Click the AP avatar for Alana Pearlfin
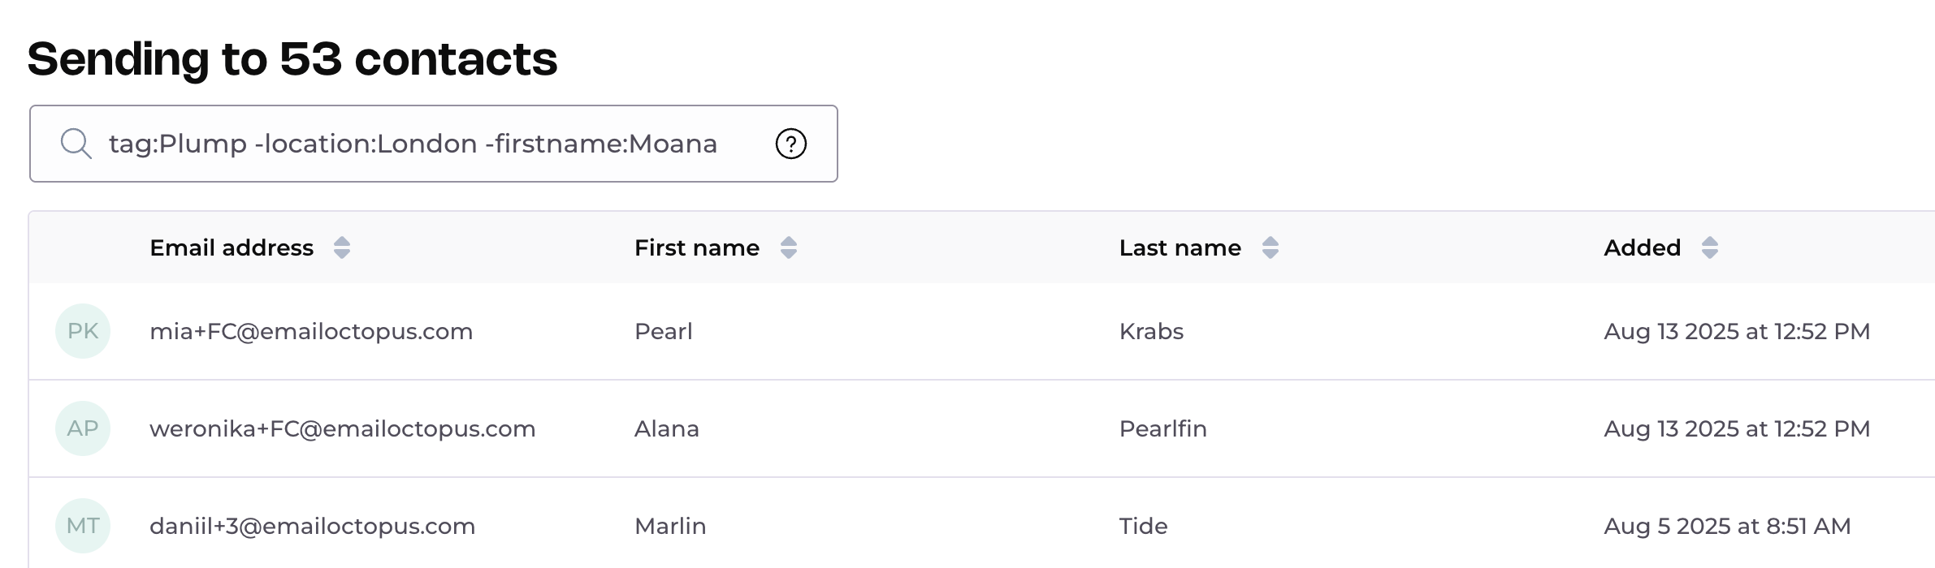The height and width of the screenshot is (568, 1935). pyautogui.click(x=83, y=428)
